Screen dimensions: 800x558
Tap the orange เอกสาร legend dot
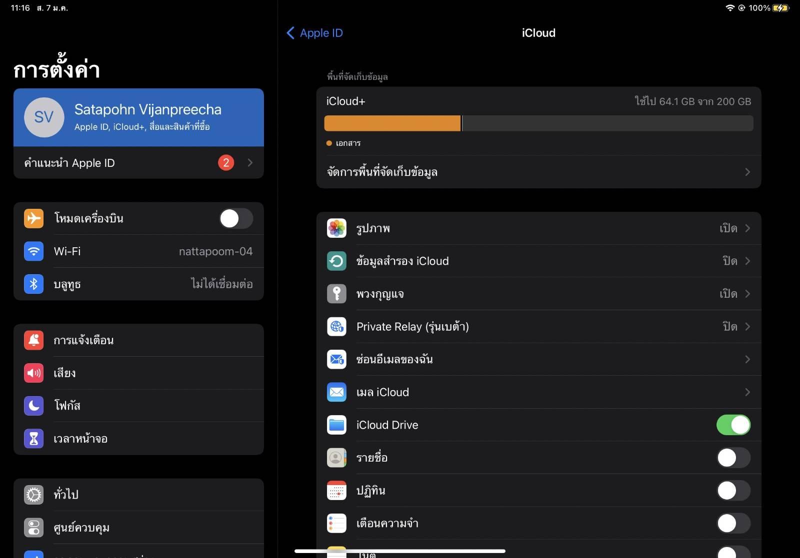click(x=329, y=143)
